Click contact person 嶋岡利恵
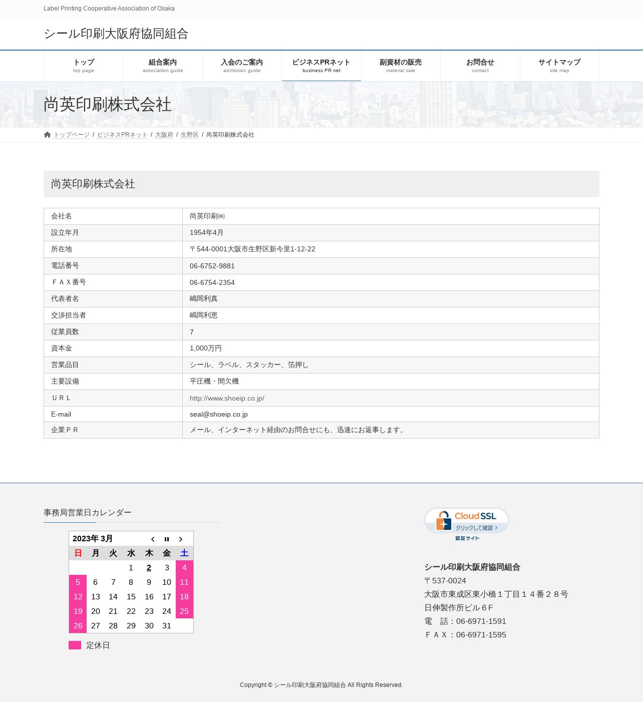643x702 pixels. (204, 315)
